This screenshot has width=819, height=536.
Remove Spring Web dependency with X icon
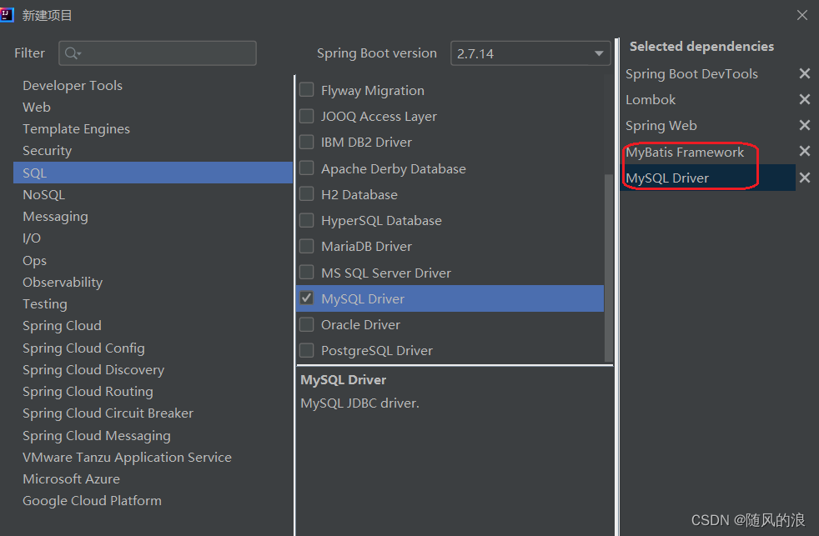[804, 125]
